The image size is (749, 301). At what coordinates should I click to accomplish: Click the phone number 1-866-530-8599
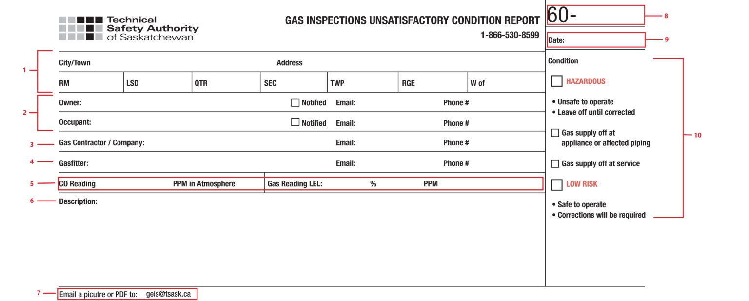click(x=510, y=35)
